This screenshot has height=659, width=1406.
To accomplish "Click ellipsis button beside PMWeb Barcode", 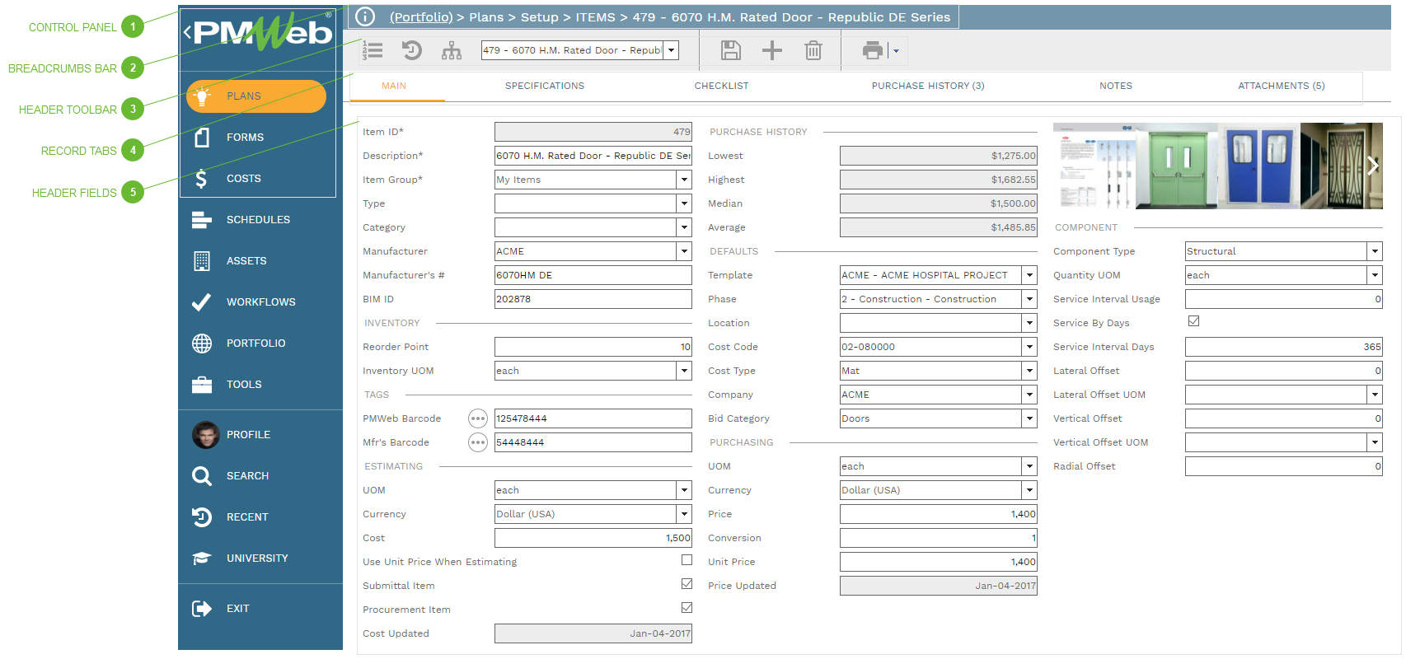I will [x=478, y=419].
